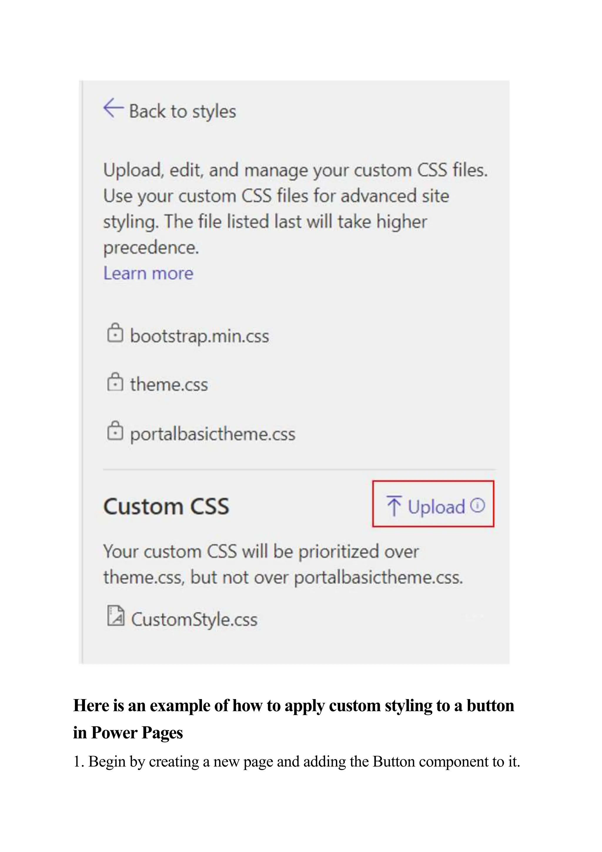602x852 pixels.
Task: Click the Custom CSS section heading
Action: (166, 506)
